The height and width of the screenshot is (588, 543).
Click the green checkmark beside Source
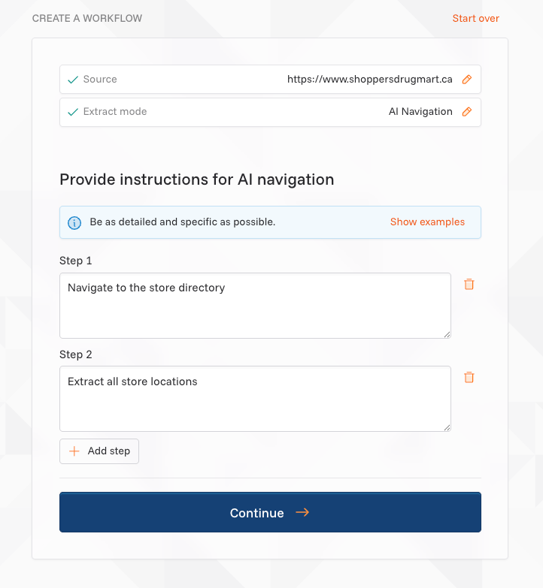pos(73,80)
